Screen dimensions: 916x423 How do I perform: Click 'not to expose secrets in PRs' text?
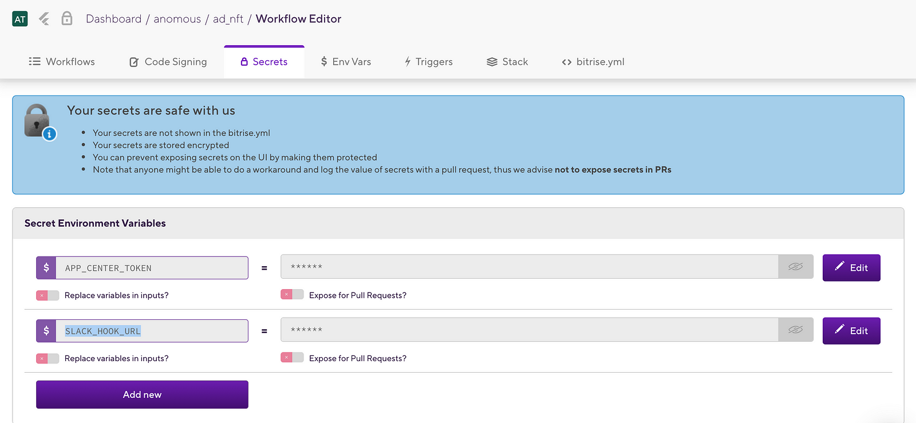pos(613,170)
